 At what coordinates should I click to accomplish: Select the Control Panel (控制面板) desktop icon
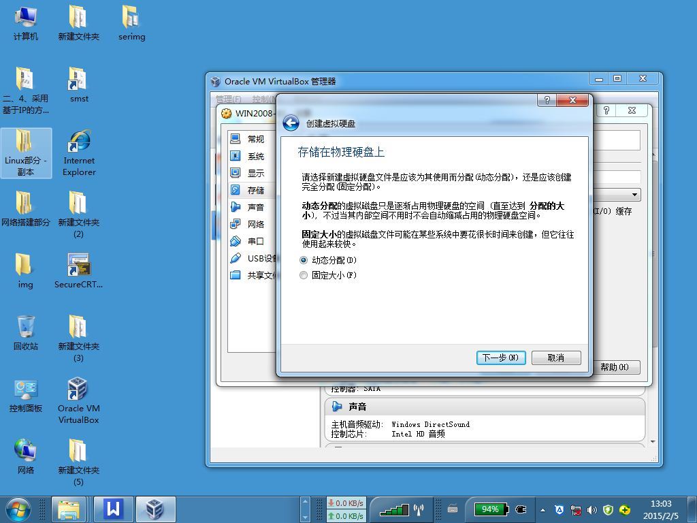click(25, 395)
